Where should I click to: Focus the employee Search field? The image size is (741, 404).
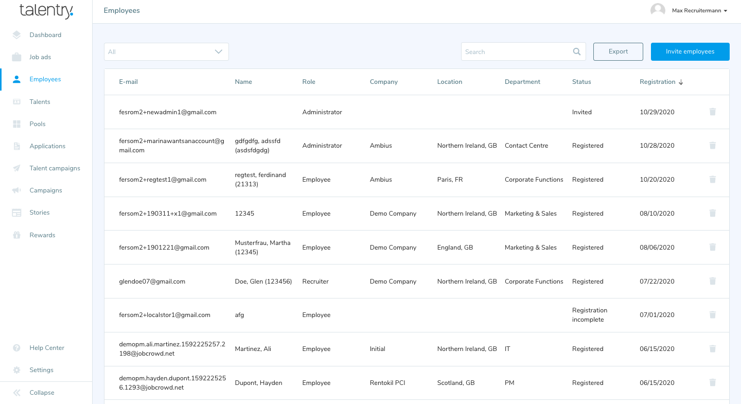click(x=517, y=52)
